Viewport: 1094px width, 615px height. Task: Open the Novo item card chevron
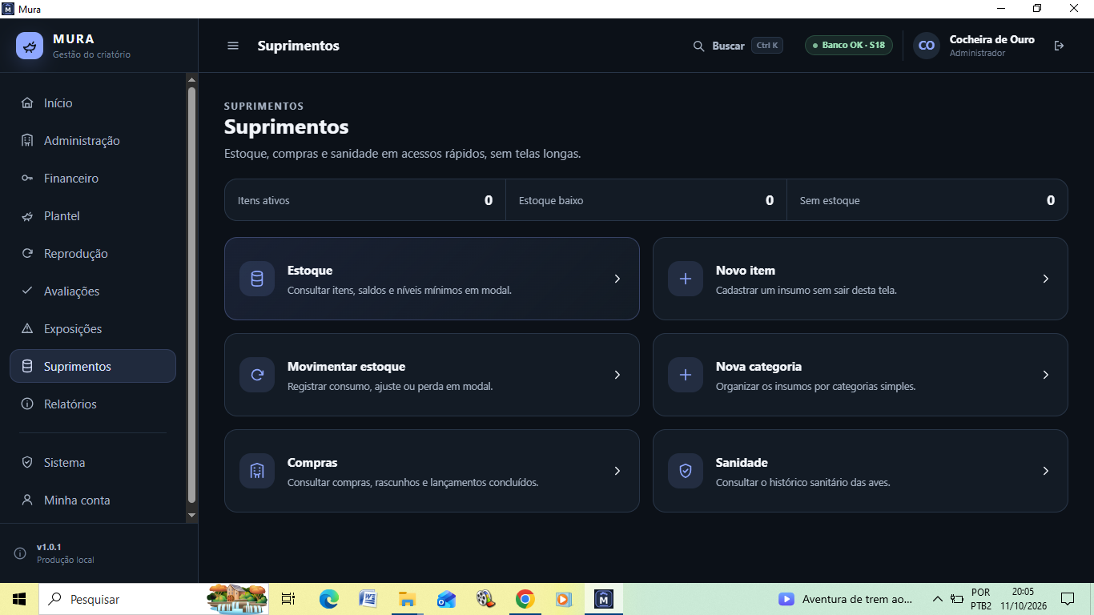(1046, 279)
